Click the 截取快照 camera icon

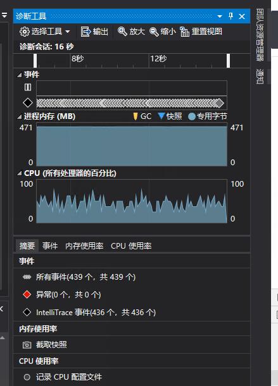click(27, 345)
